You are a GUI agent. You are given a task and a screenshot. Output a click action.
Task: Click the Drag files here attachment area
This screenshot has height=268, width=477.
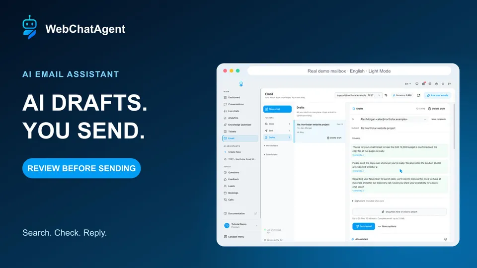(x=399, y=212)
